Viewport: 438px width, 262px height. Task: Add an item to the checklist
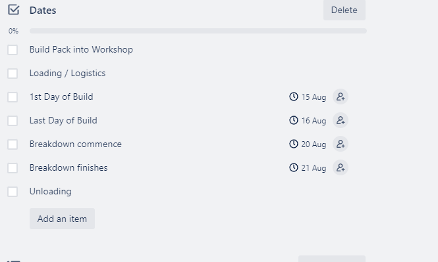click(62, 219)
